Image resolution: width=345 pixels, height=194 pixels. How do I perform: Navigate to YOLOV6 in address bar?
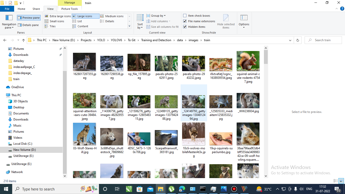click(x=116, y=40)
